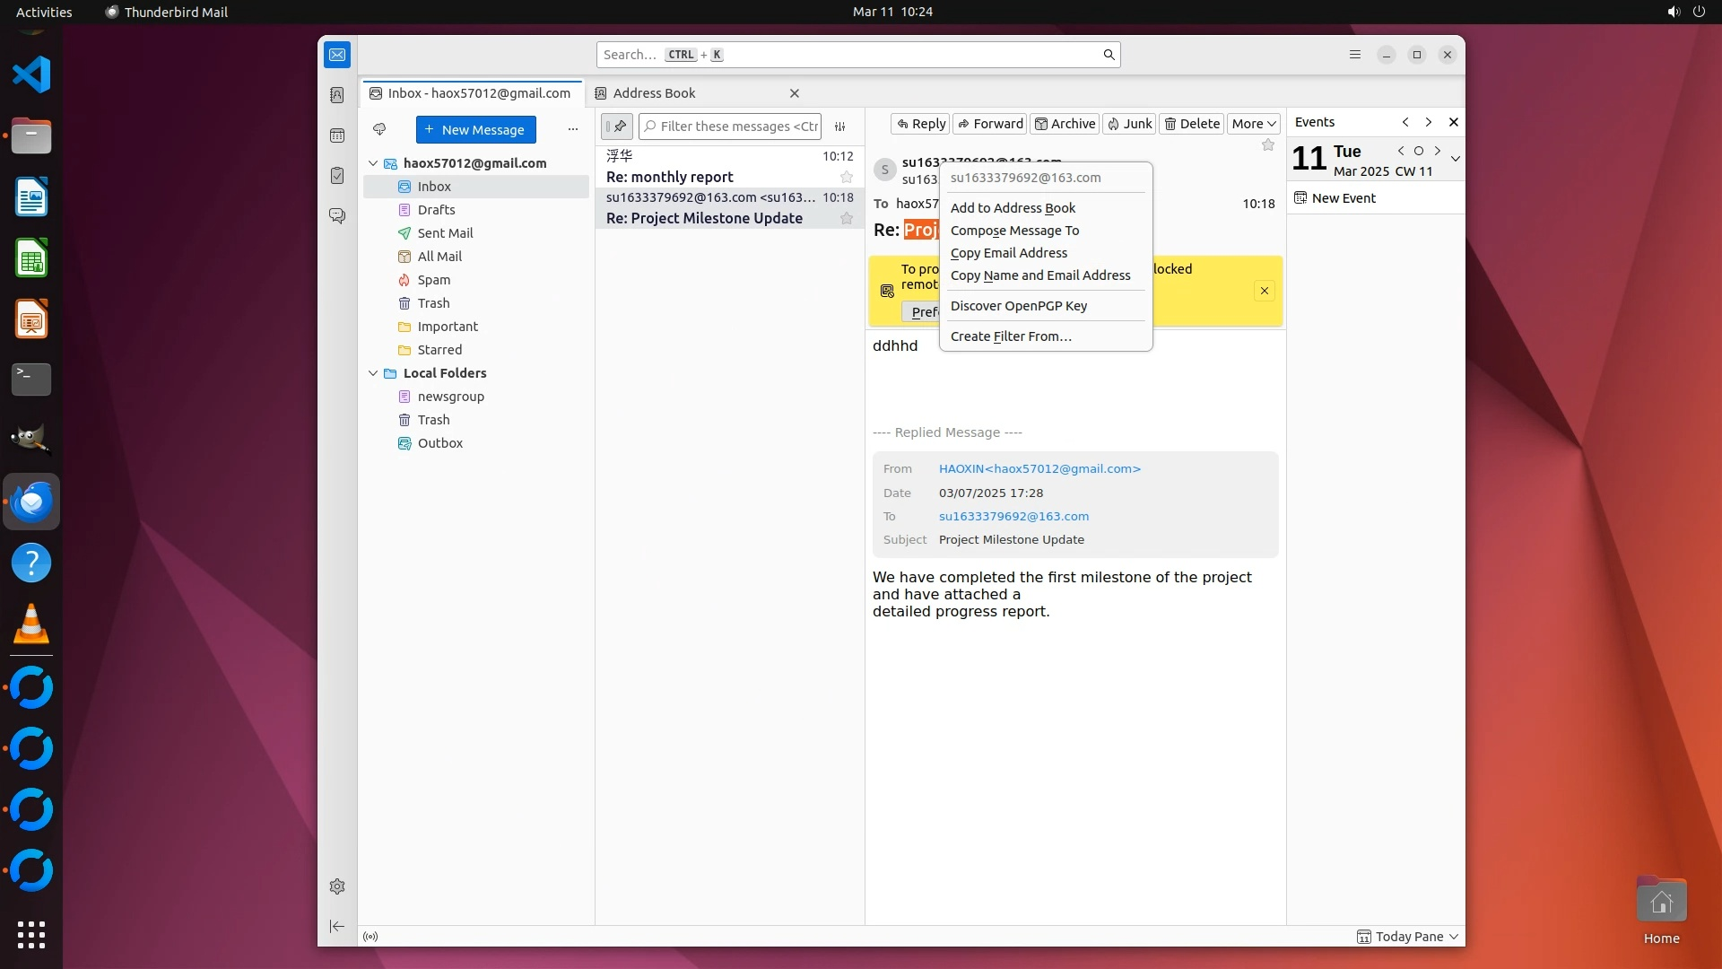Collapse the haox57012@gmail.com account tree
The image size is (1722, 969).
(x=373, y=163)
